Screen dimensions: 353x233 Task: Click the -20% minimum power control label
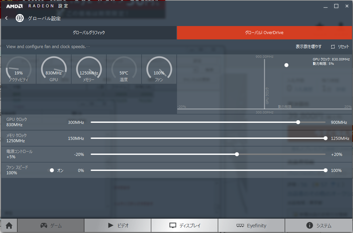(x=79, y=155)
